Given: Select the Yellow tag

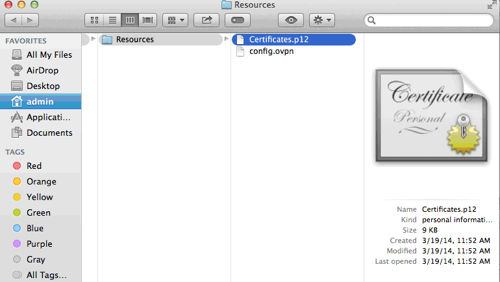Looking at the screenshot, I should 41,197.
